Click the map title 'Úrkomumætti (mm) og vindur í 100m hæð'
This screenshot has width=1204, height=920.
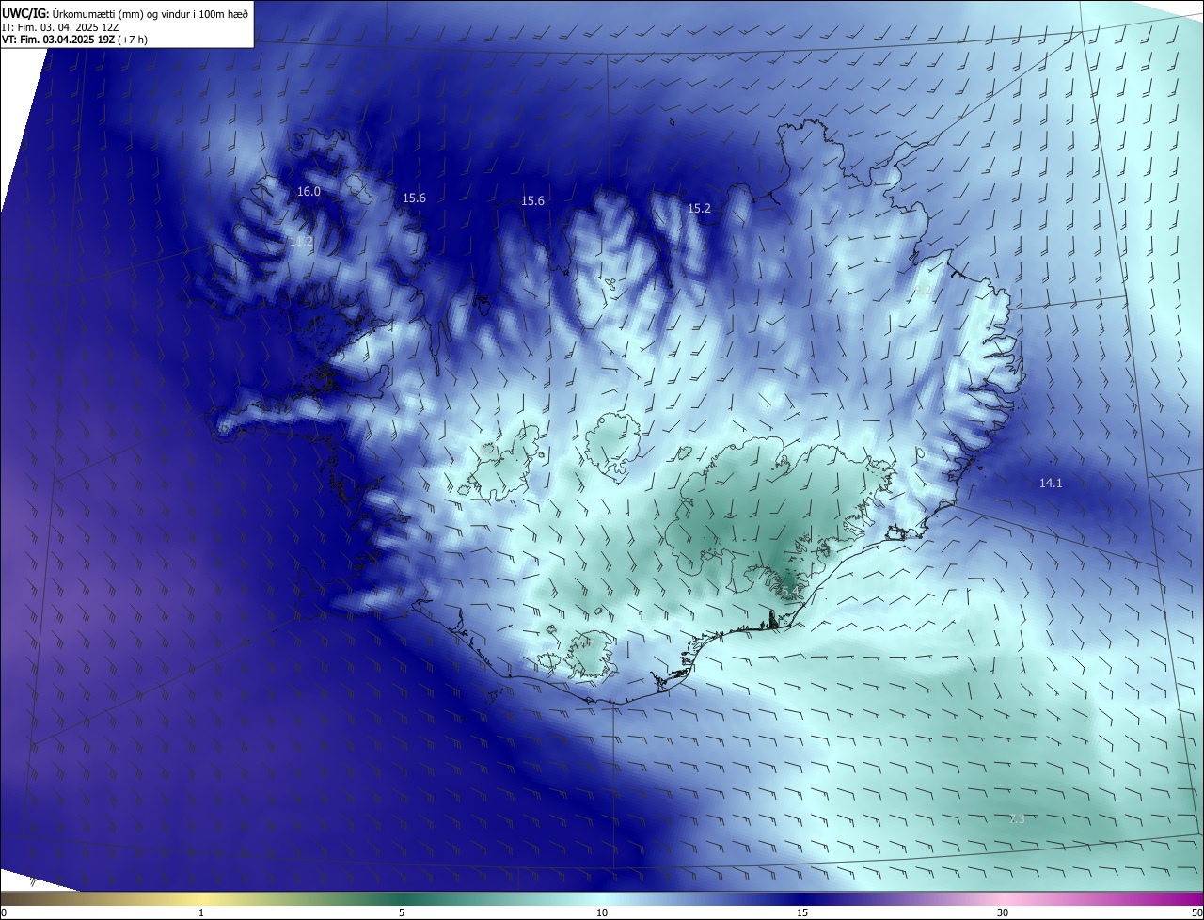pos(150,13)
